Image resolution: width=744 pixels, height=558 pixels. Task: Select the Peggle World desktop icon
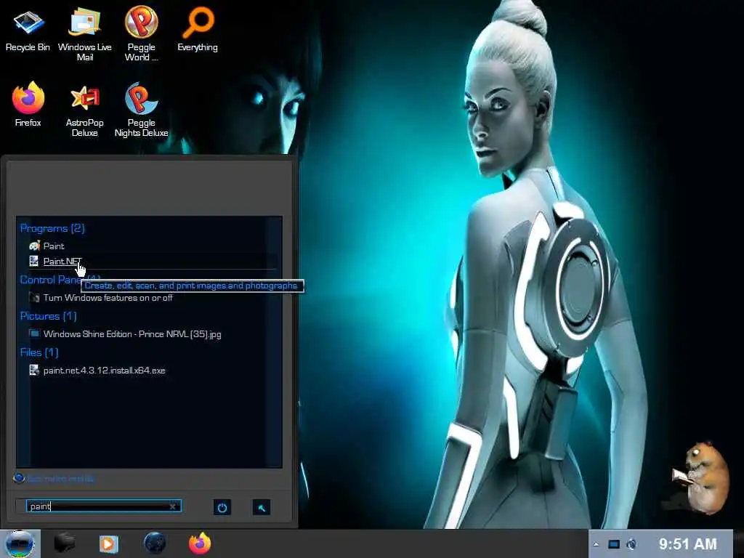tap(141, 34)
